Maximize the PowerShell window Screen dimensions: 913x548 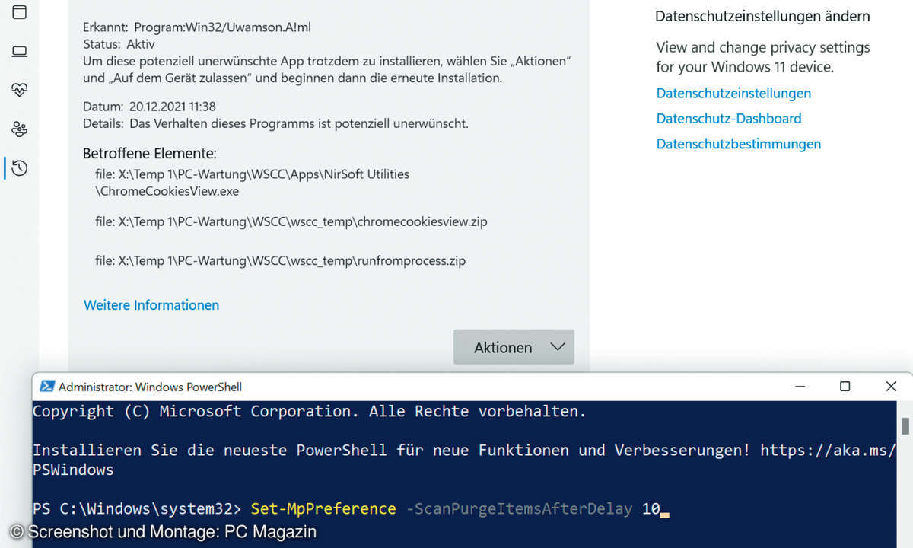845,387
